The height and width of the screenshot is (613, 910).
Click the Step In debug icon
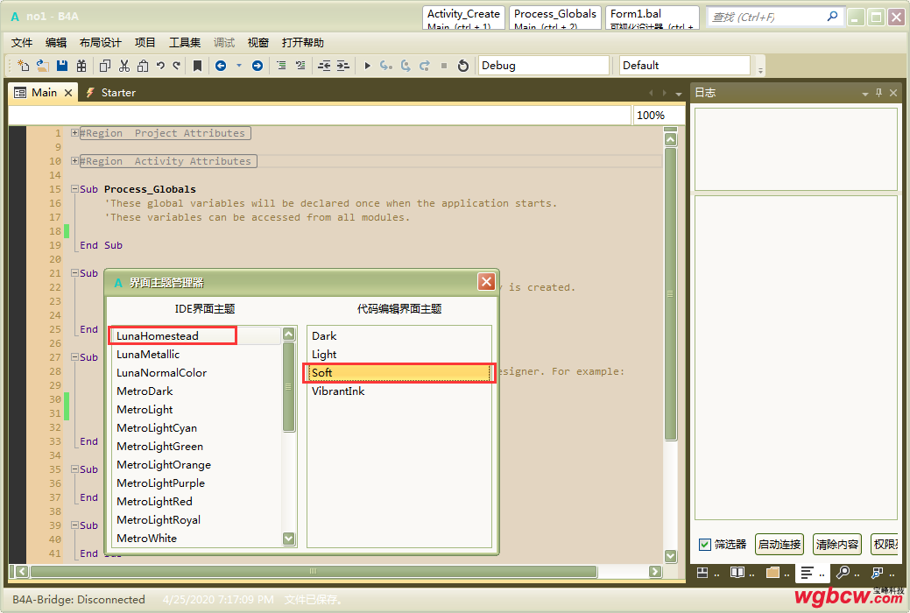tap(386, 66)
